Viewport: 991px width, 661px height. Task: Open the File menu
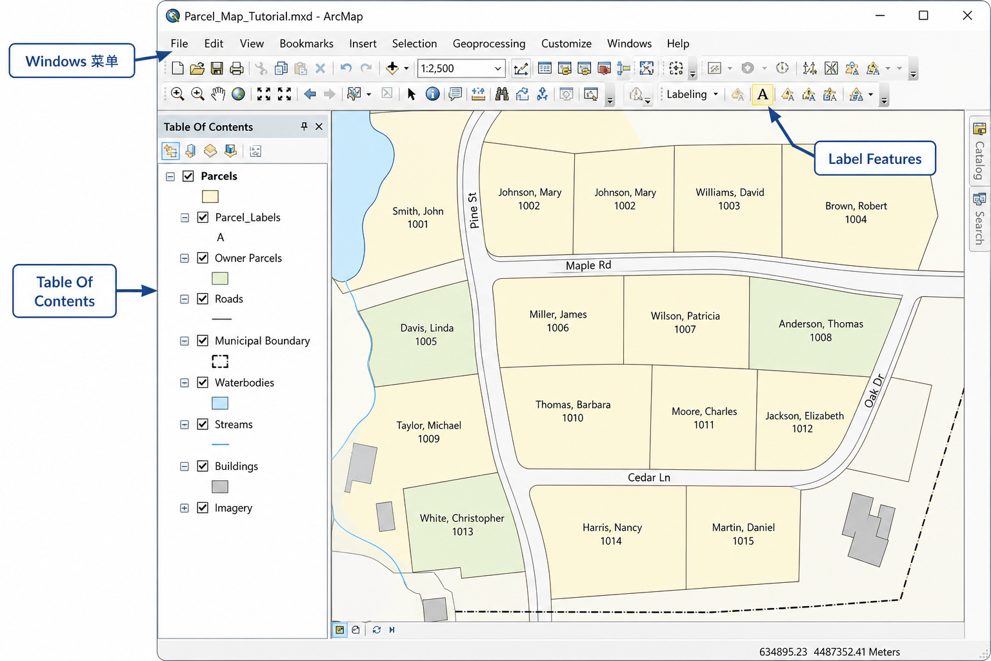[179, 44]
